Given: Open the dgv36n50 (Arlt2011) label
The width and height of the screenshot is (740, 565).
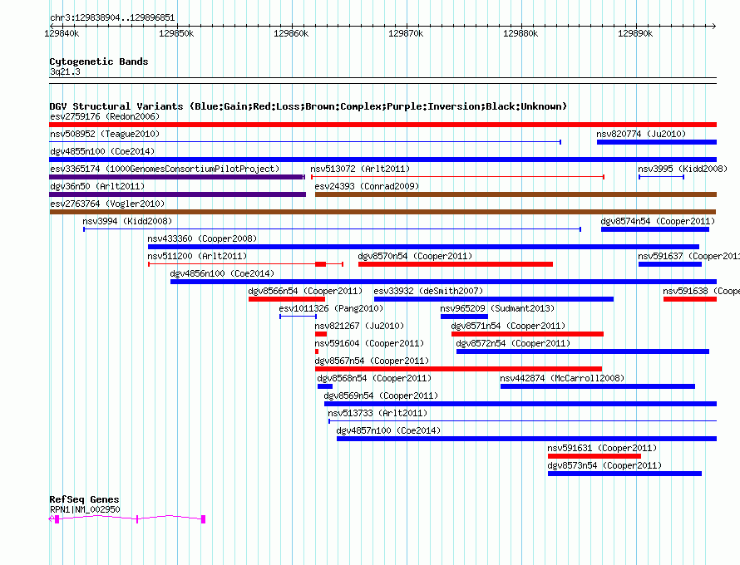Looking at the screenshot, I should click(x=97, y=186).
